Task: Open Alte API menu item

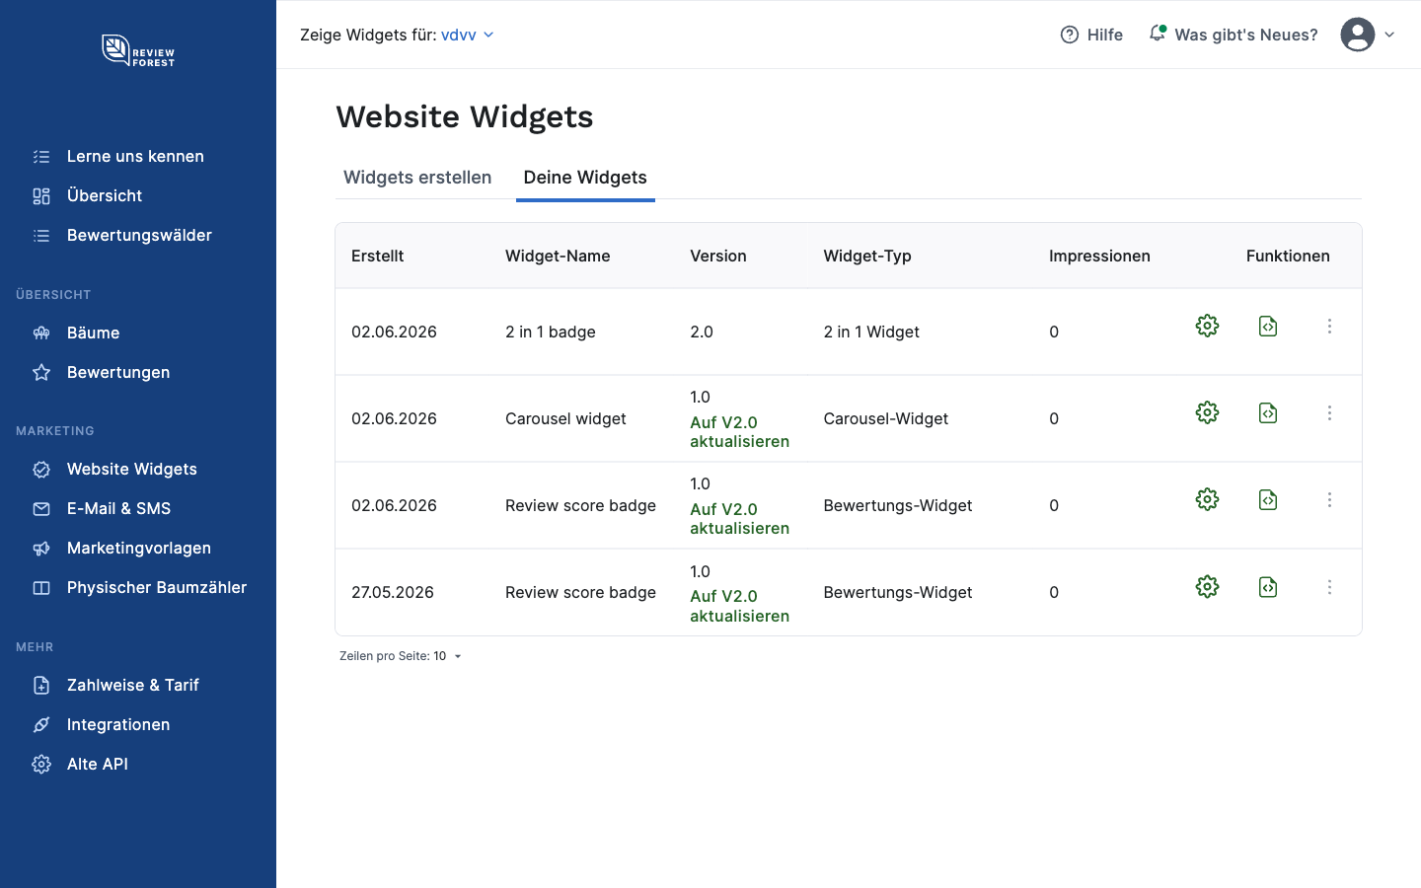Action: point(98,765)
